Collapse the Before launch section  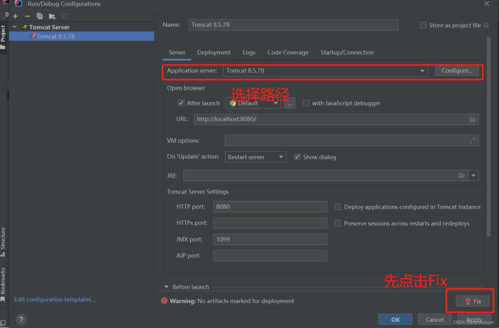click(x=166, y=287)
